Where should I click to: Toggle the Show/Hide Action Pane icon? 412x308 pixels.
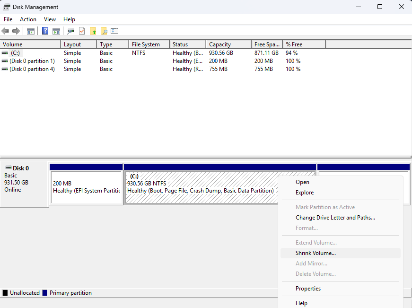56,31
